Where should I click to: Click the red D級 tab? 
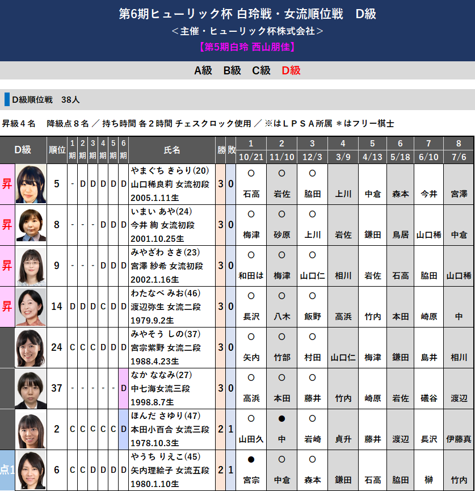point(291,70)
